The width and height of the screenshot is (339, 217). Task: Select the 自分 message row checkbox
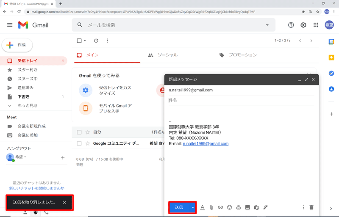pos(79,132)
